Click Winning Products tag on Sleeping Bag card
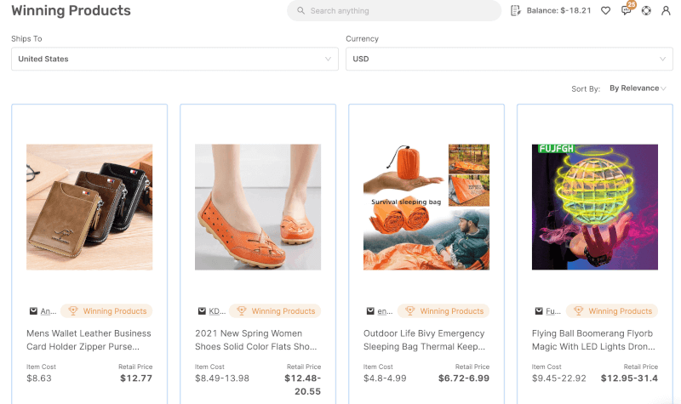 click(444, 310)
